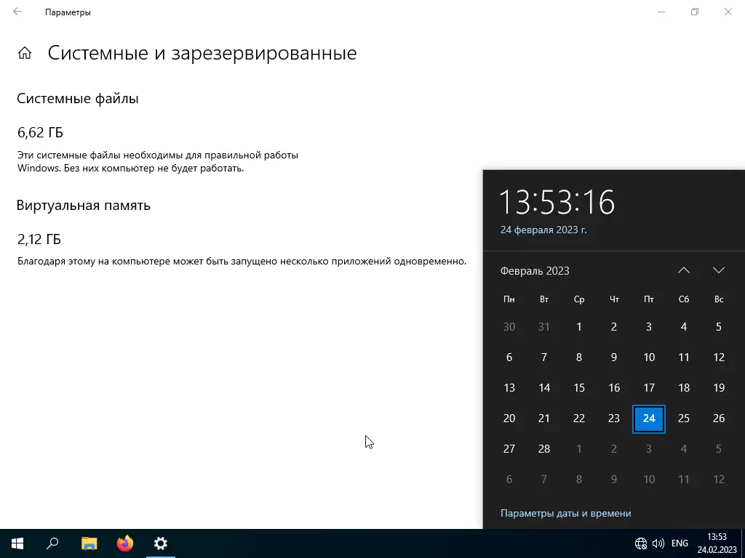Open taskbar search magnifier
Viewport: 745px width, 558px height.
52,543
